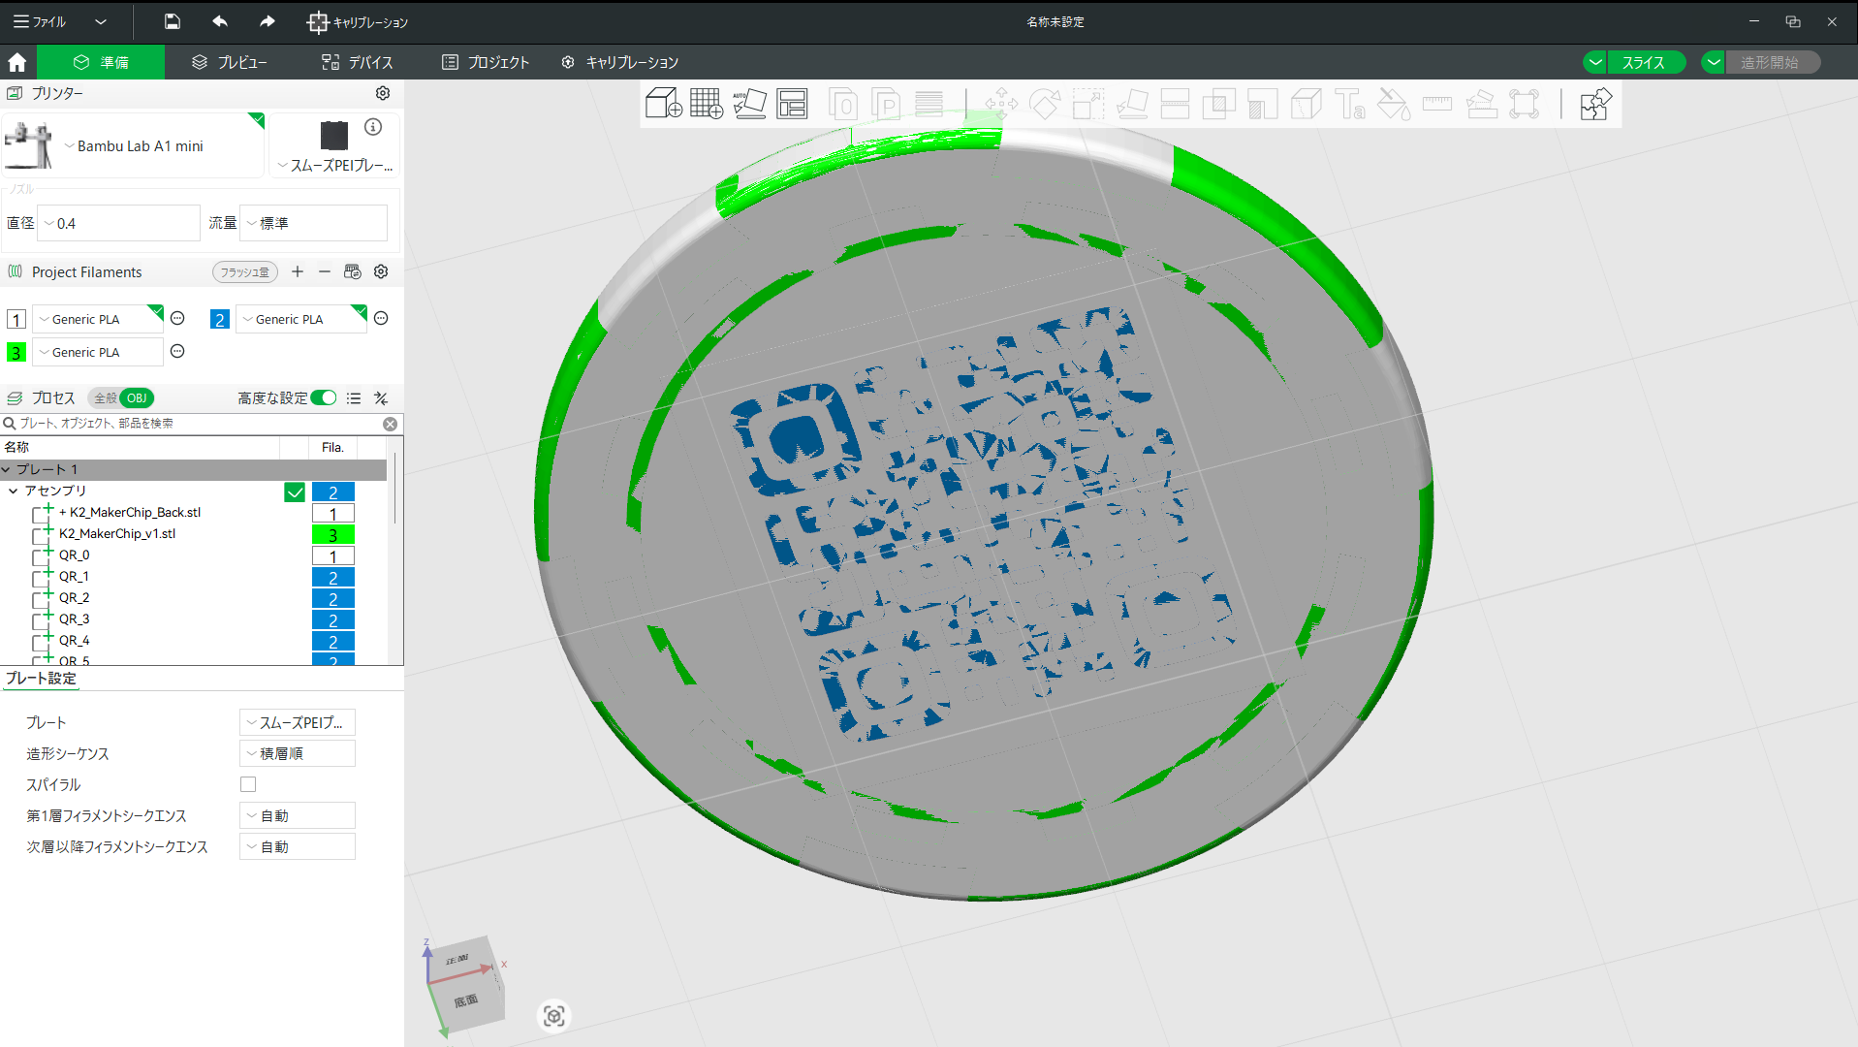Select the Move tool
Viewport: 1858px width, 1047px height.
click(1001, 104)
